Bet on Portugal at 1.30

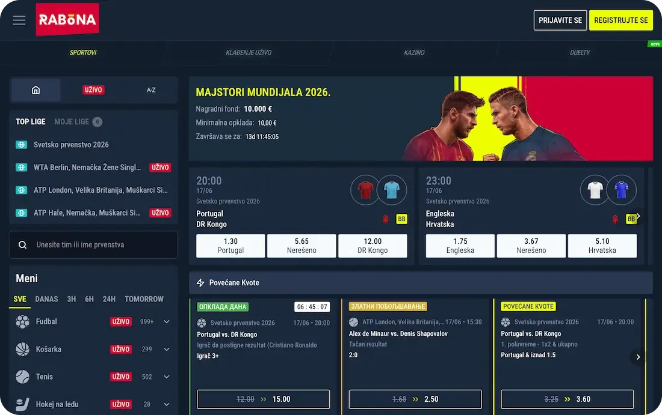coord(230,246)
